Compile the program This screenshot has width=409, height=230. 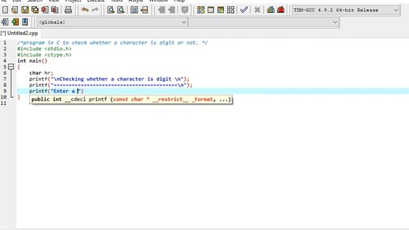click(201, 10)
